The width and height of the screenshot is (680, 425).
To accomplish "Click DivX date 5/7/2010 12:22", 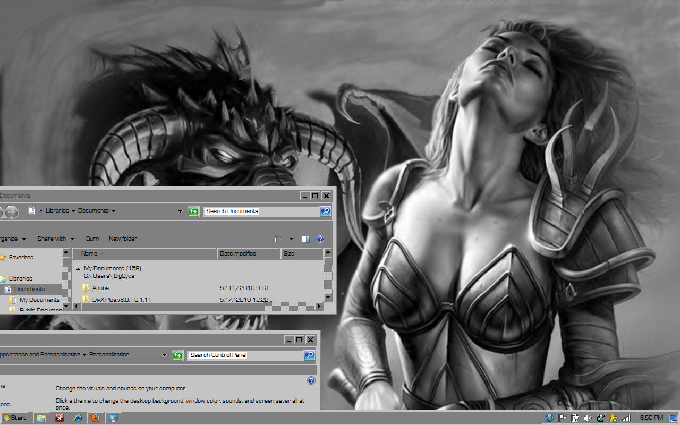I will coord(246,300).
